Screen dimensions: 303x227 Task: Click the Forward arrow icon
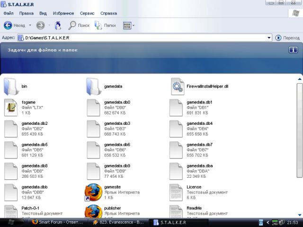pos(40,25)
